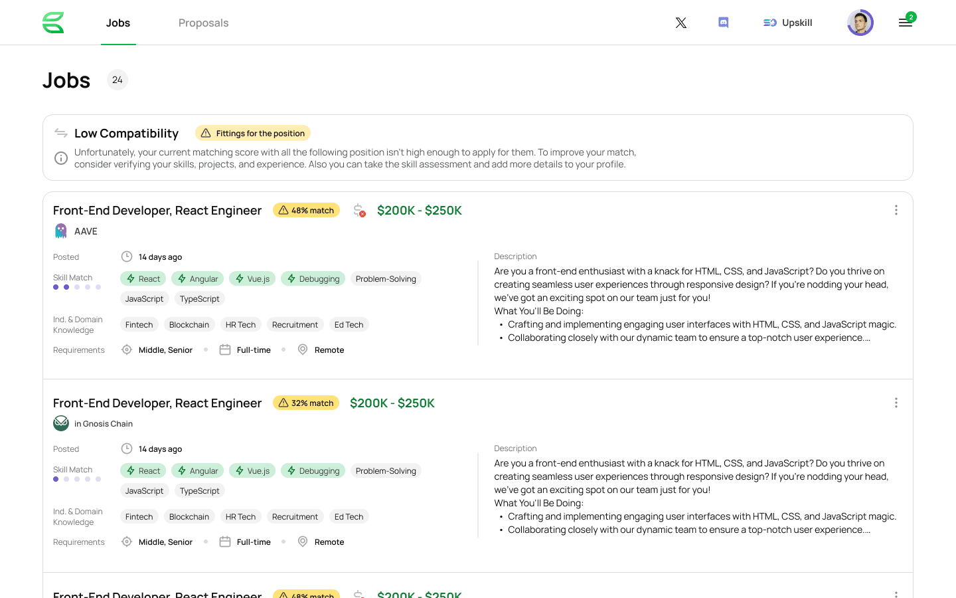Click the Blockchain tag in the Gnosis Chain job
956x598 pixels.
pos(189,517)
